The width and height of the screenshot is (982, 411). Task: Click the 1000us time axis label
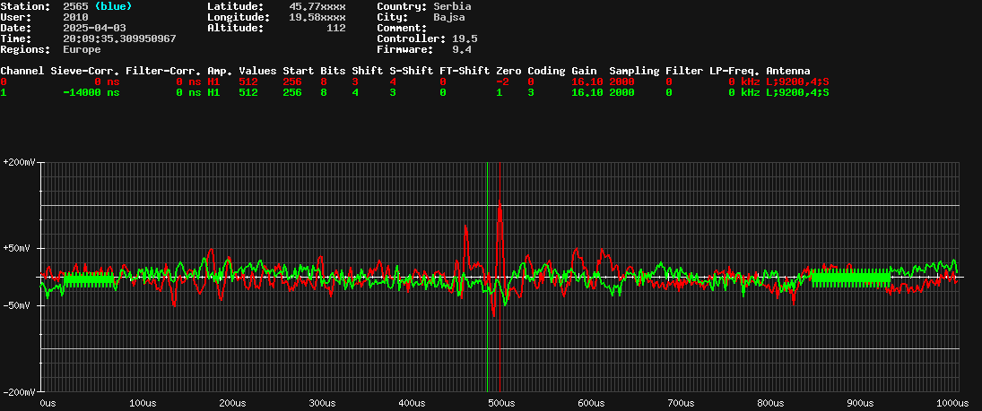tap(951, 403)
